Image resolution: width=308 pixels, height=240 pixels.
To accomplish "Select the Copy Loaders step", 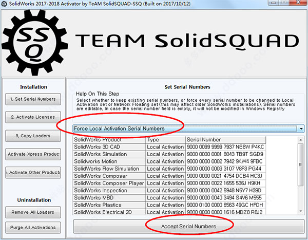I will pyautogui.click(x=33, y=136).
